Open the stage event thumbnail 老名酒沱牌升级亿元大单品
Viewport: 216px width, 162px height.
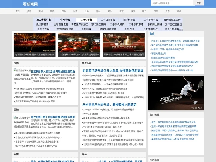[35, 45]
